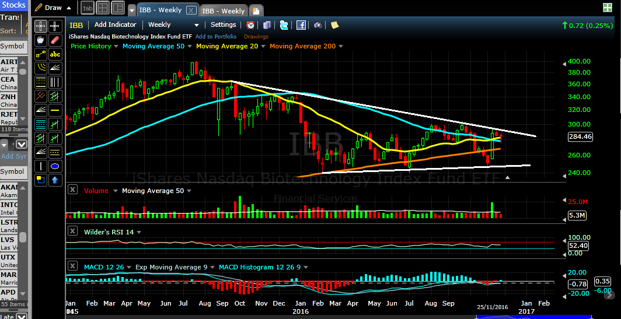Select the hand pan tool
Image resolution: width=621 pixels, height=319 pixels.
[x=41, y=40]
